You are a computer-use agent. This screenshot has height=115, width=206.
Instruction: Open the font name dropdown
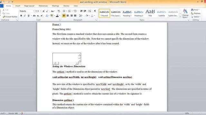coord(33,11)
